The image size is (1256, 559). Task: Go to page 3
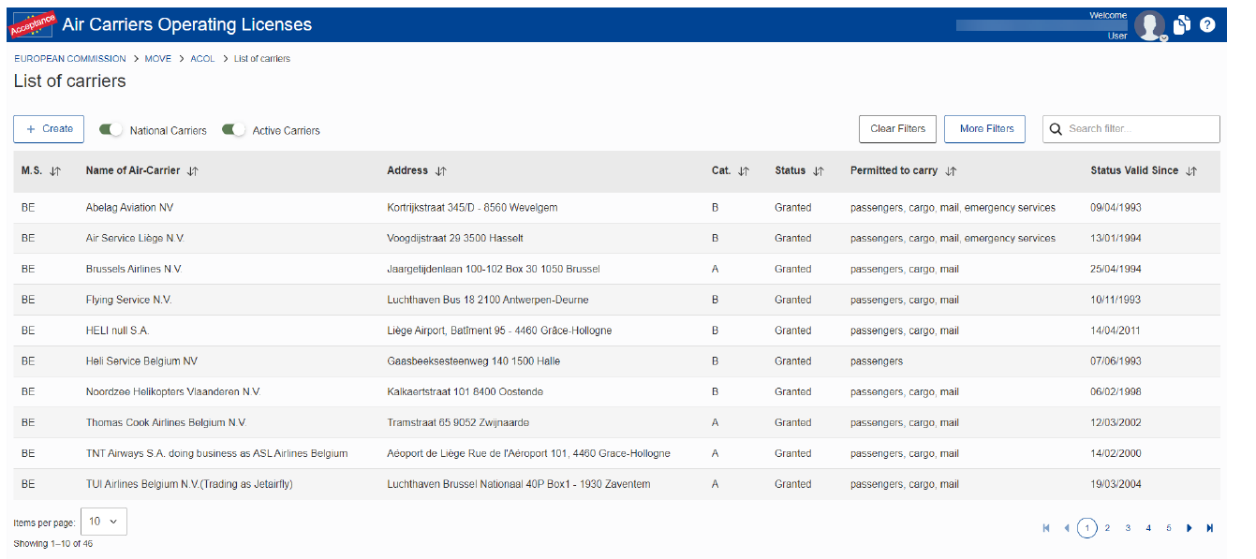click(x=1128, y=528)
